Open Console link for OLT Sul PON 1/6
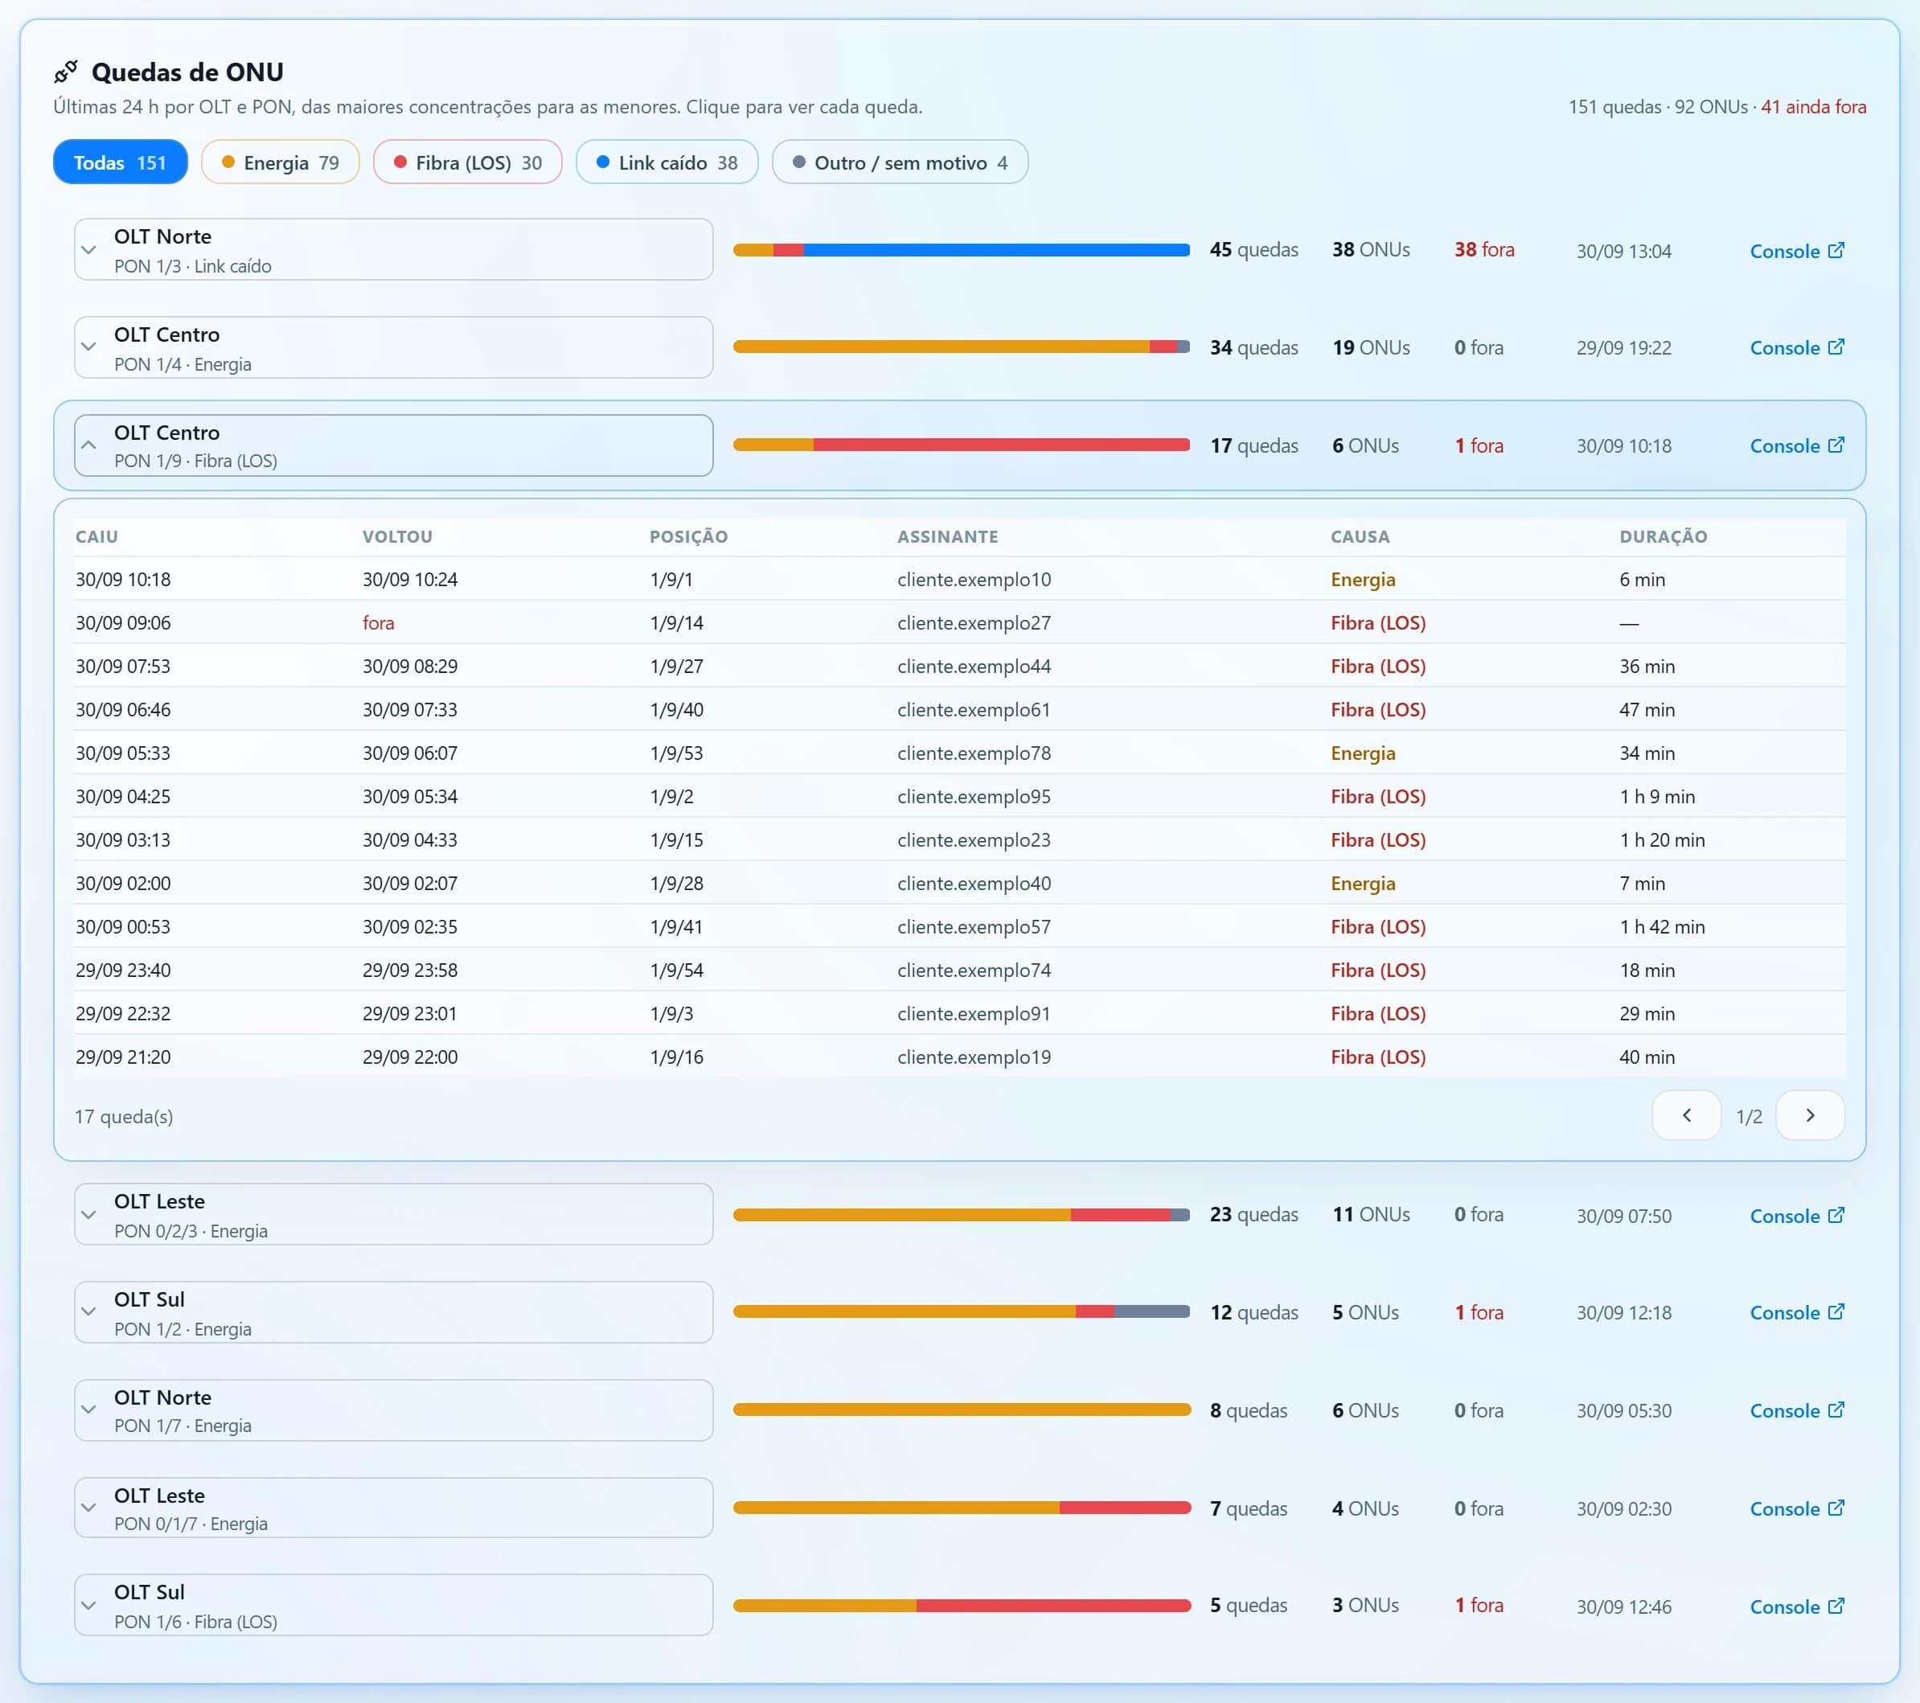This screenshot has height=1703, width=1920. click(x=1796, y=1607)
